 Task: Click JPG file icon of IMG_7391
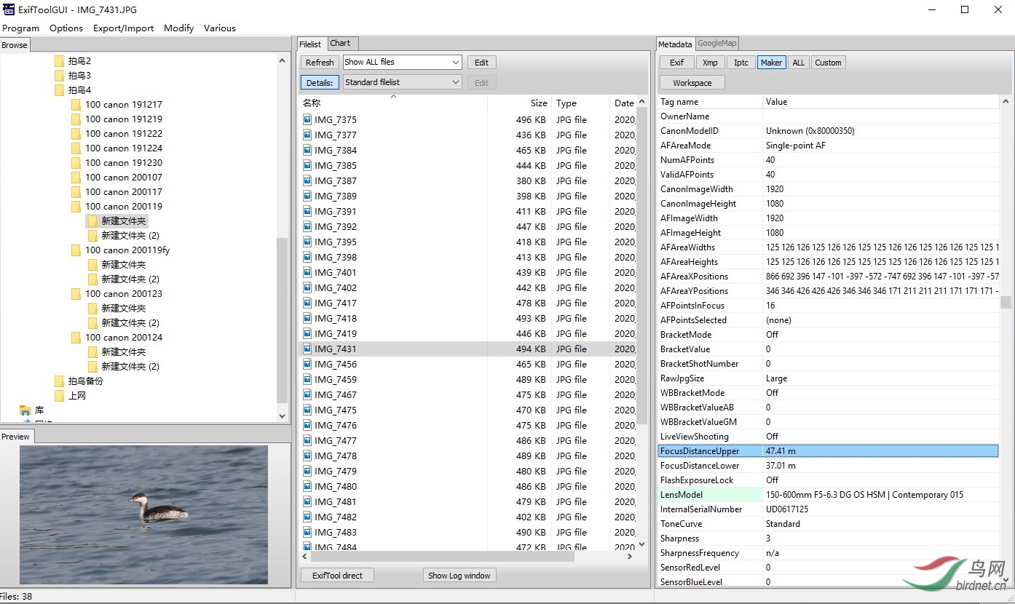(307, 211)
